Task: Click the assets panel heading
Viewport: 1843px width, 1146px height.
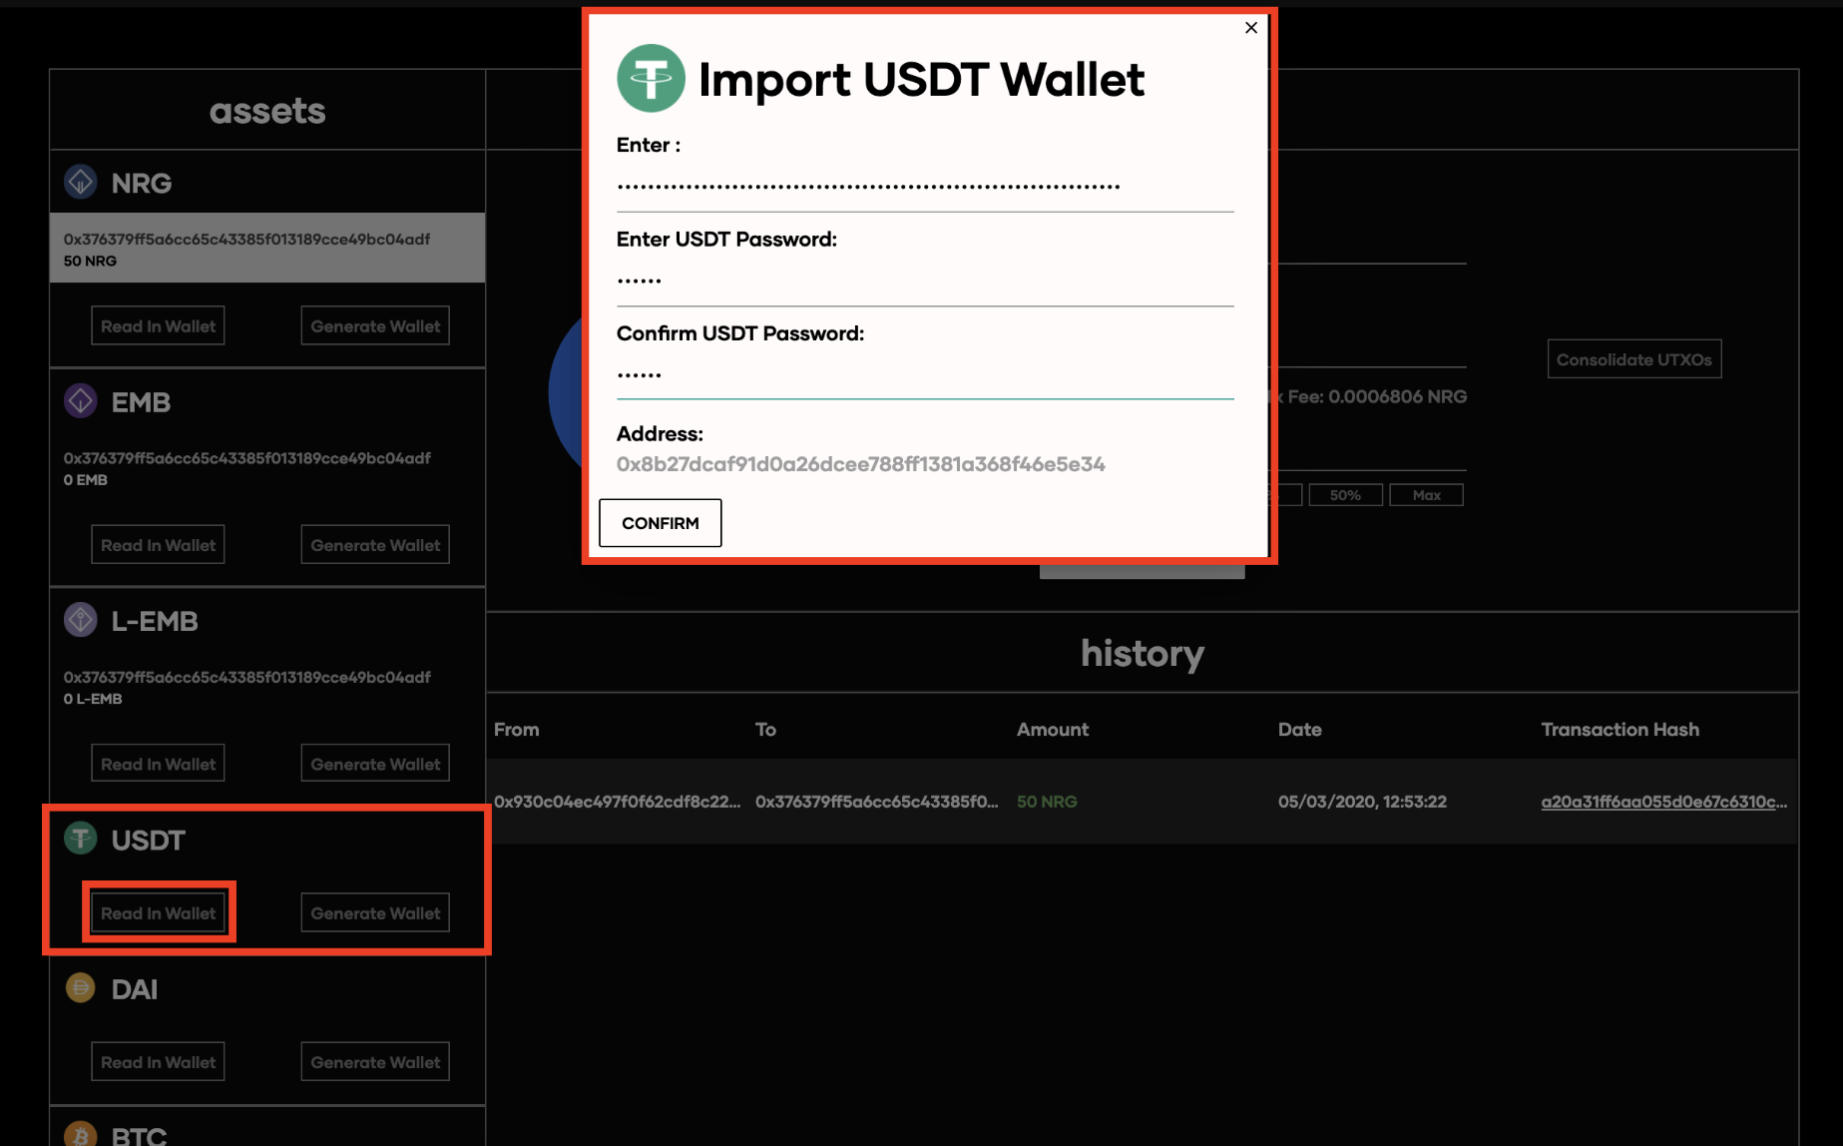Action: click(x=267, y=111)
